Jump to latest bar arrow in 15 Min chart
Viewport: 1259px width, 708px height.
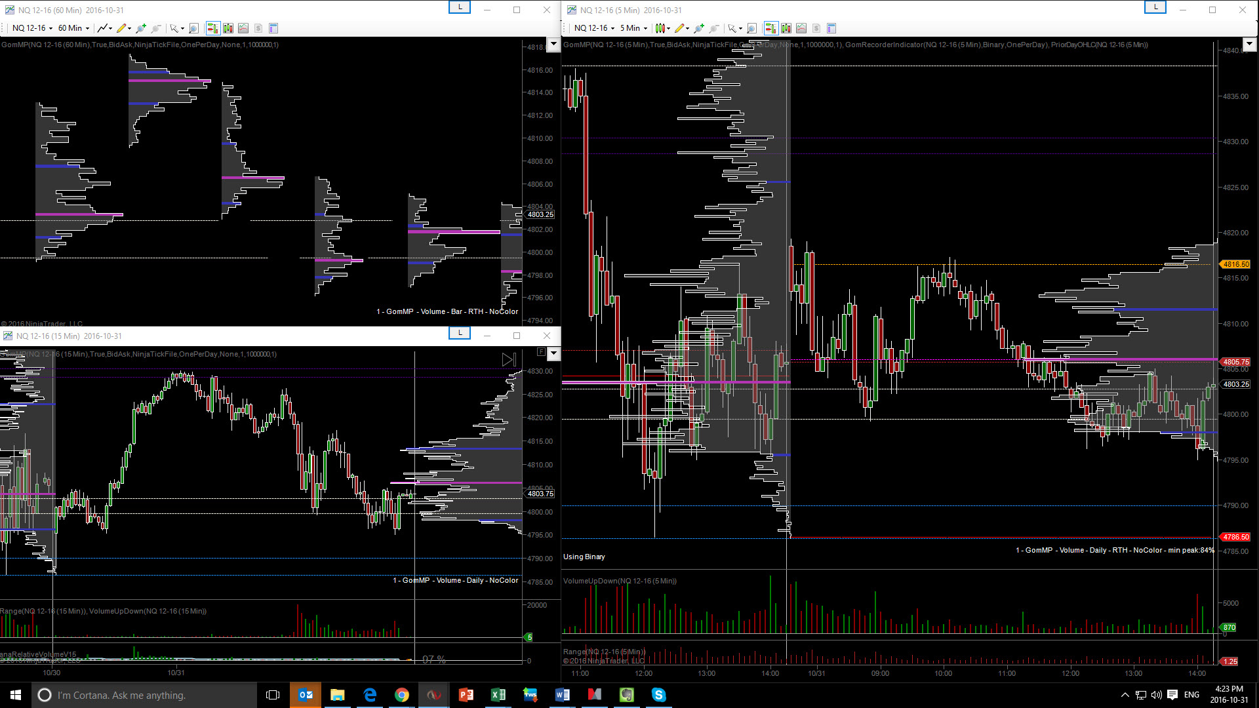pyautogui.click(x=509, y=359)
